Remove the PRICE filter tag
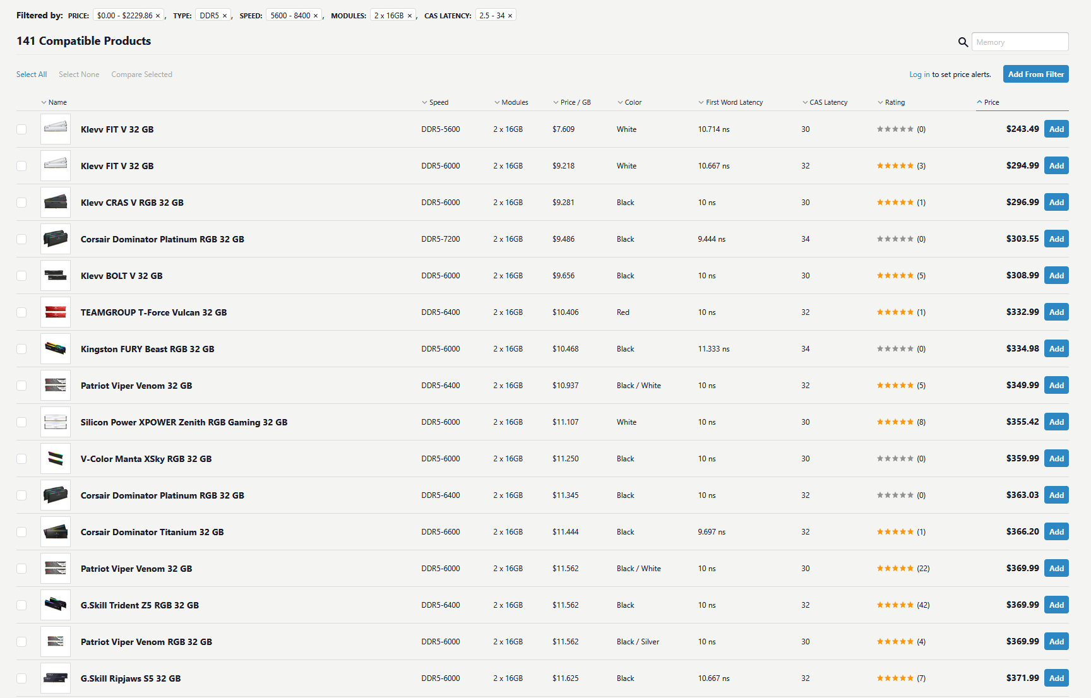 (158, 16)
